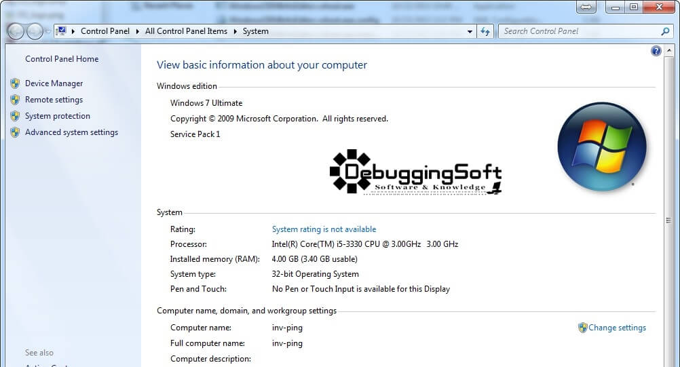
Task: Click the scrollbar up arrow
Action: point(668,50)
